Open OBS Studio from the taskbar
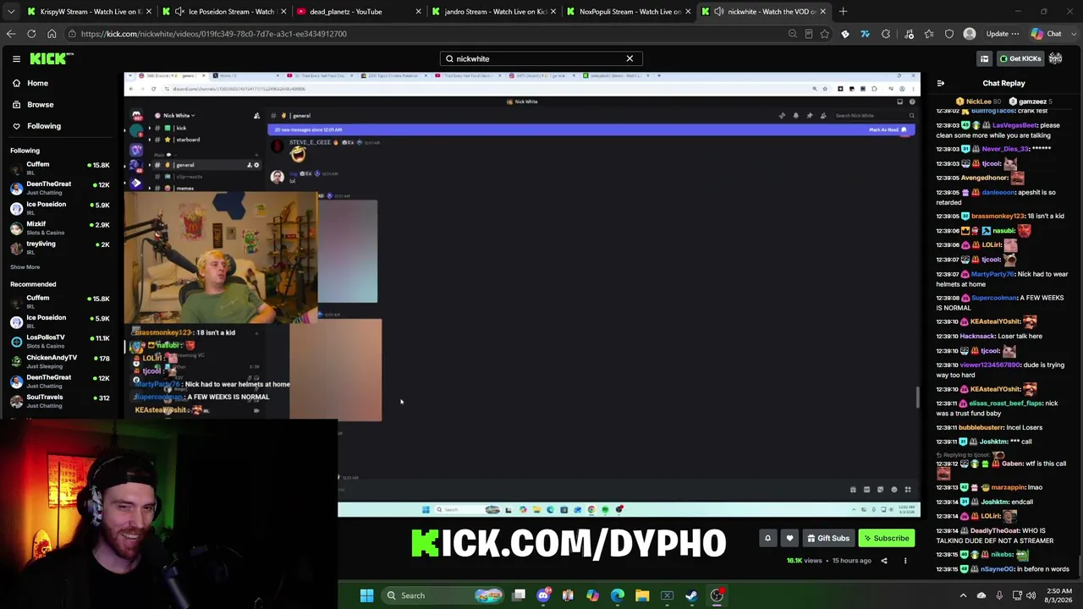This screenshot has width=1083, height=609. (x=717, y=595)
